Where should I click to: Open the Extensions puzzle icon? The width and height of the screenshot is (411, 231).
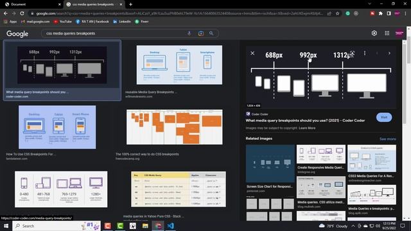[x=380, y=13]
